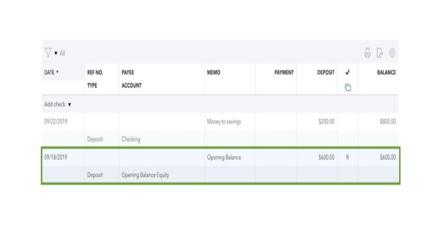
Task: Click the filter funnel icon
Action: (48, 53)
